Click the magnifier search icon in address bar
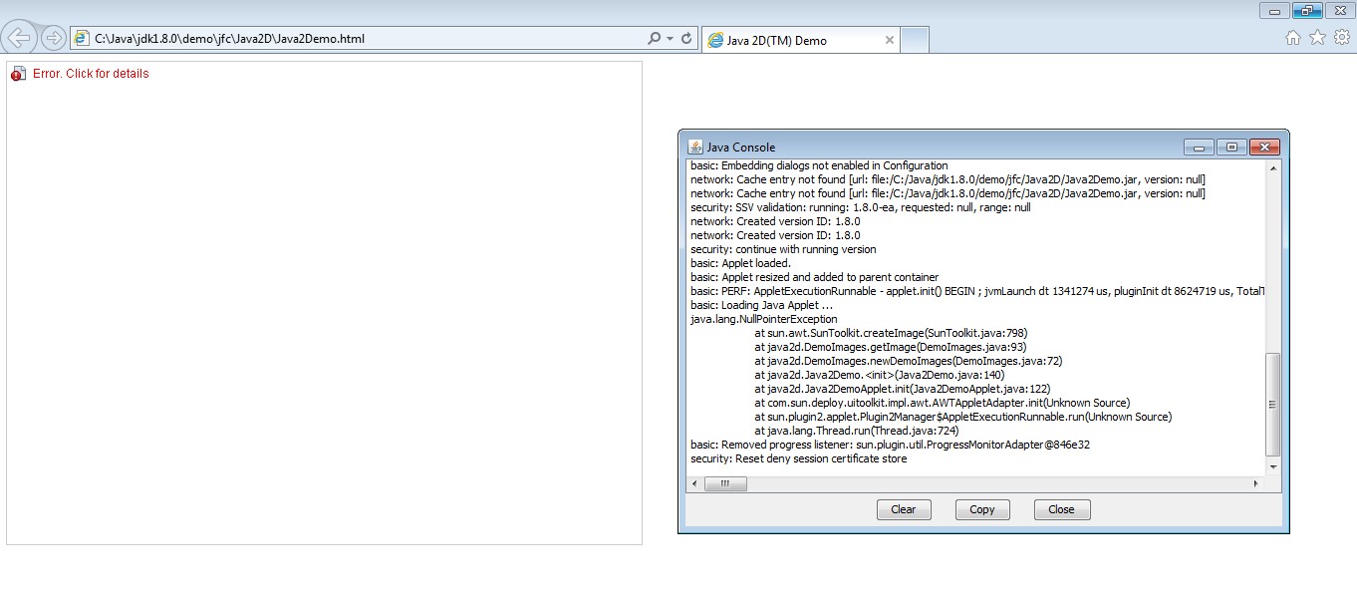Screen dimensions: 1357x603 654,39
